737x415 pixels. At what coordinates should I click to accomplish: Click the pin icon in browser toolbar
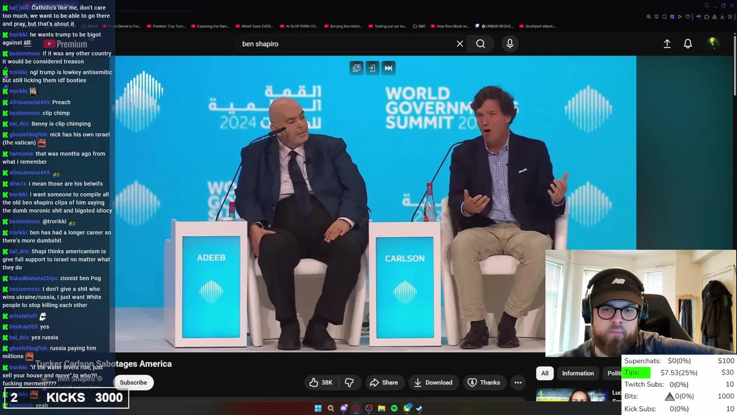[656, 17]
